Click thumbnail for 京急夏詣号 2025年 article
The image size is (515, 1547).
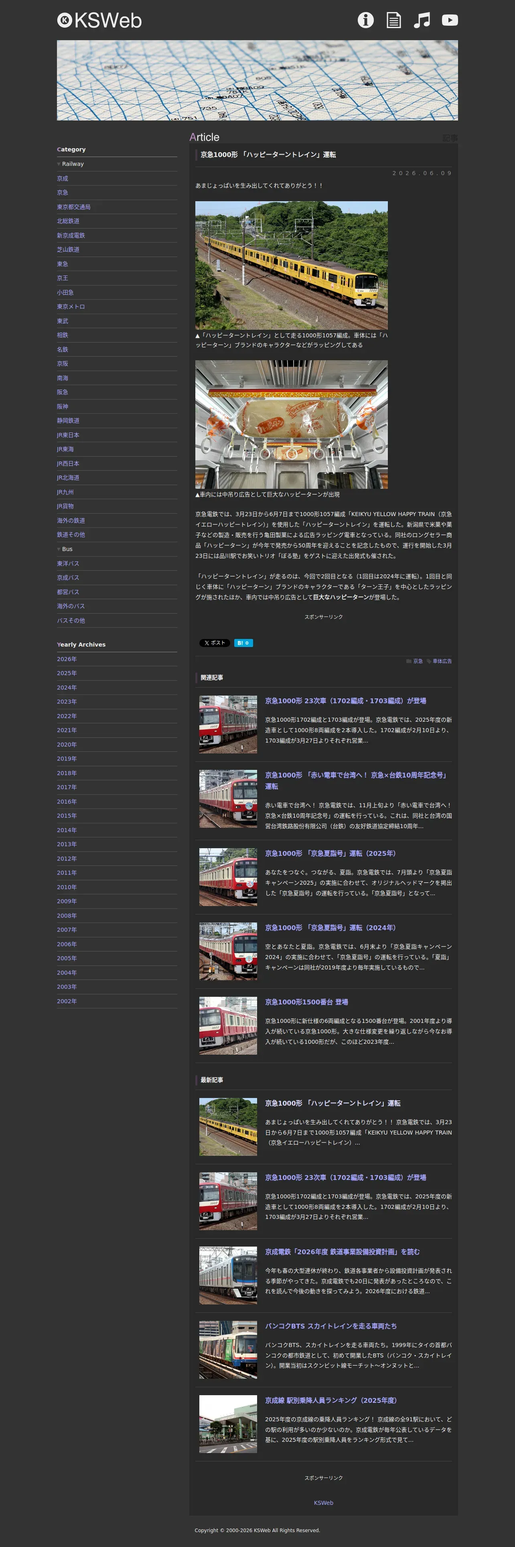[x=229, y=877]
